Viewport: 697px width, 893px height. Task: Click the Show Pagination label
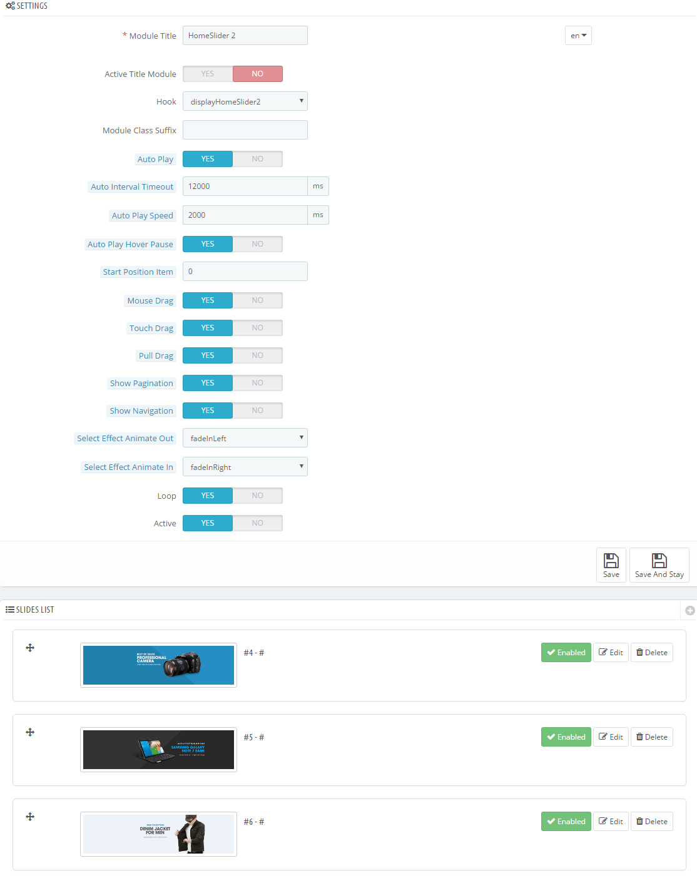[x=141, y=383]
